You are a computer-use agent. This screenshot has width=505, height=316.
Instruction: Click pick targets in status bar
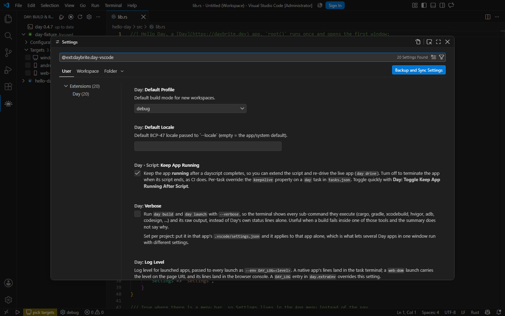[40, 312]
